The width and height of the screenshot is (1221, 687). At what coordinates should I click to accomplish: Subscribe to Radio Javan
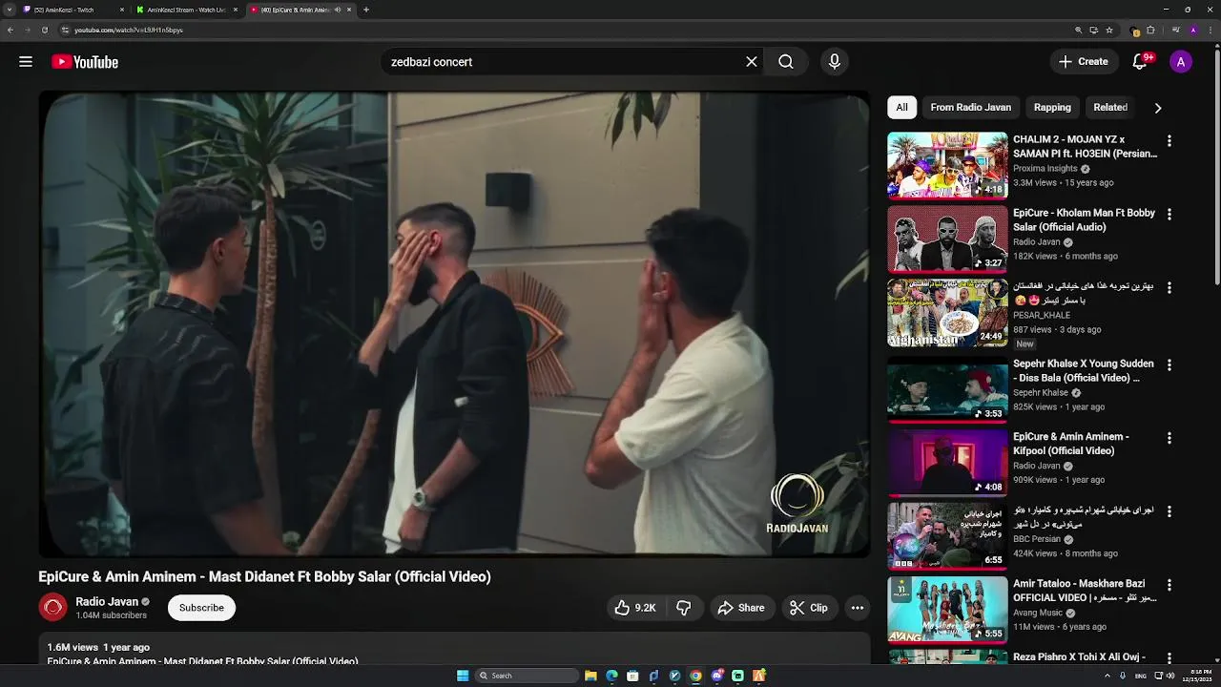pos(201,608)
